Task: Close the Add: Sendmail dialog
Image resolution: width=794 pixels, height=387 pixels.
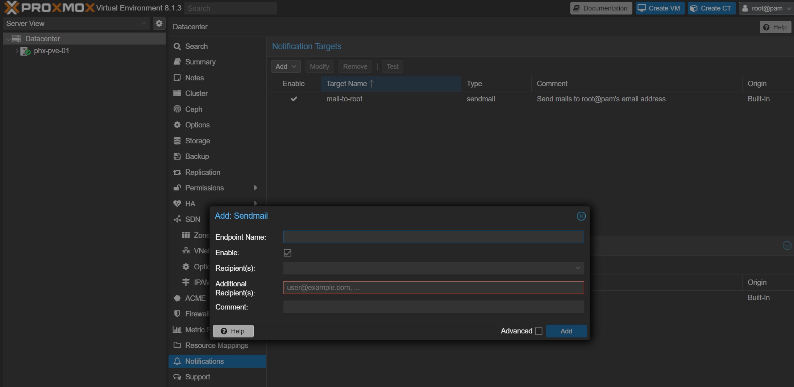Action: click(x=581, y=216)
